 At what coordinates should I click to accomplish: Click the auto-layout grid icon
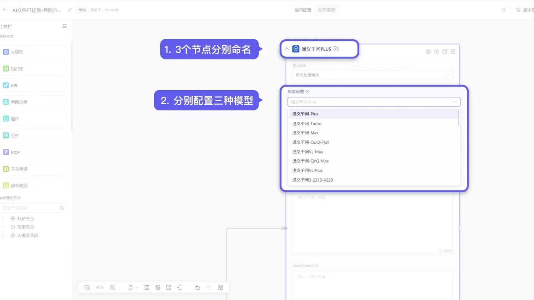(x=169, y=287)
